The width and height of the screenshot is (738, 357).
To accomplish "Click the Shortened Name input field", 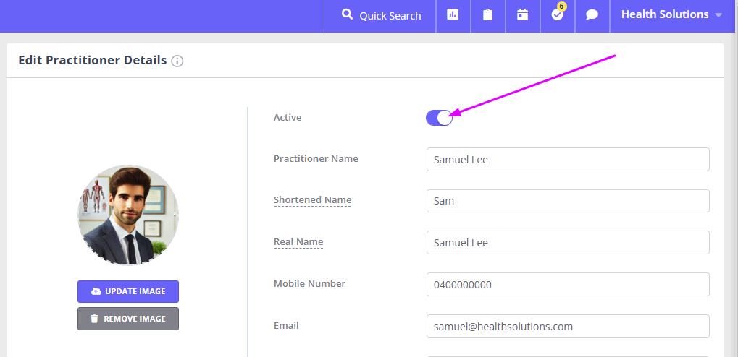I will (x=567, y=201).
